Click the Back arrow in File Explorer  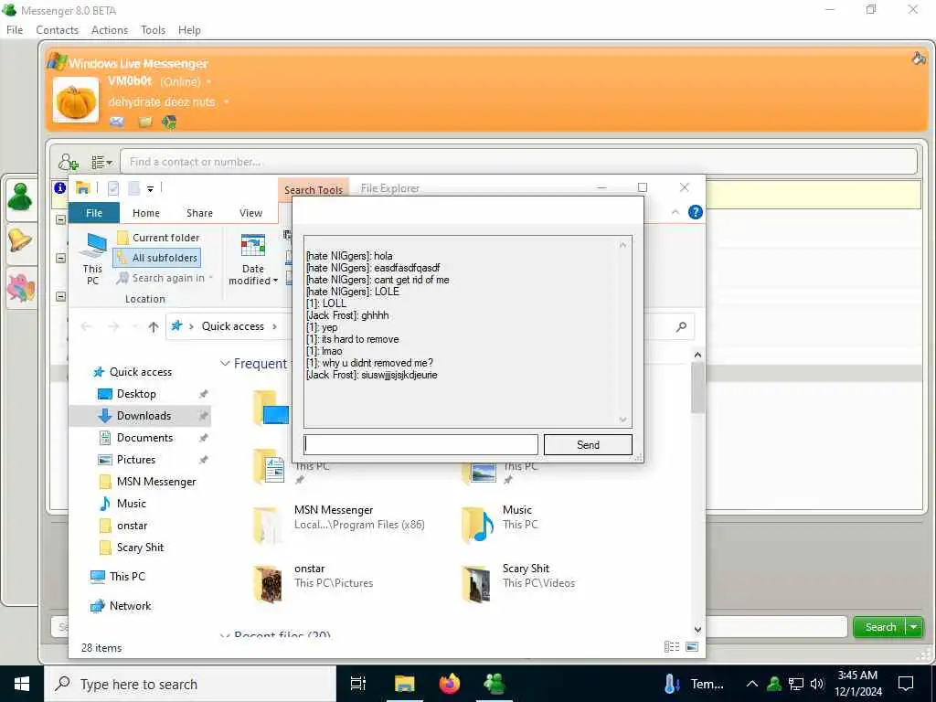coord(87,326)
